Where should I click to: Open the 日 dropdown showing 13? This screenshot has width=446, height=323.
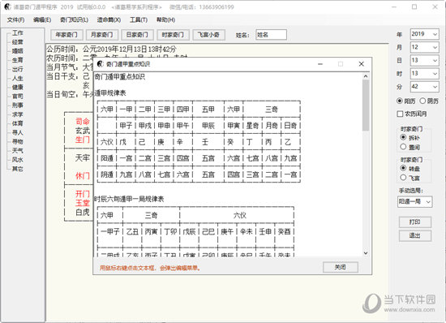pos(424,60)
